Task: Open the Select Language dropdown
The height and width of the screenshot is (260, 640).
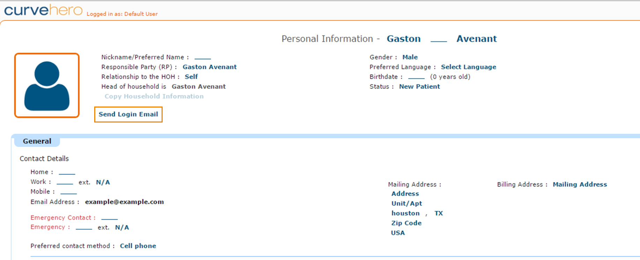Action: click(468, 67)
